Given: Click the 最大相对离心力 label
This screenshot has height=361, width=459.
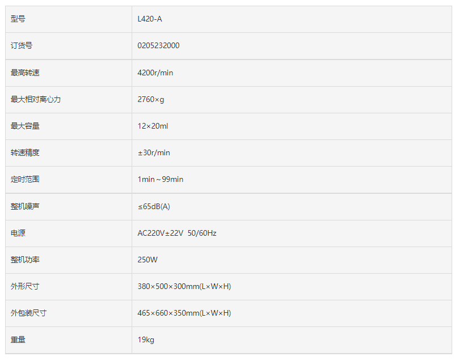Looking at the screenshot, I should 36,99.
